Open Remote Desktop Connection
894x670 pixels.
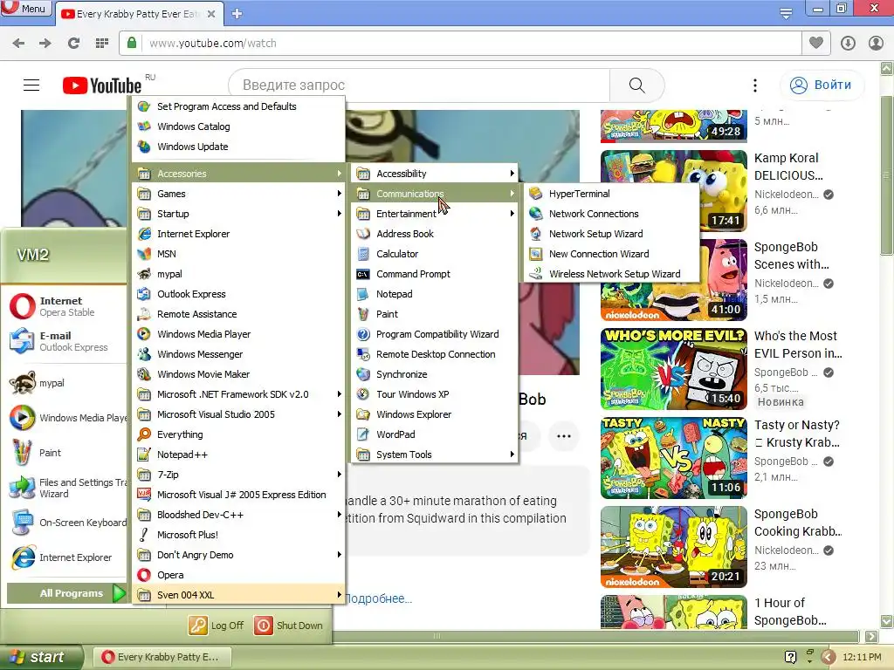click(435, 354)
